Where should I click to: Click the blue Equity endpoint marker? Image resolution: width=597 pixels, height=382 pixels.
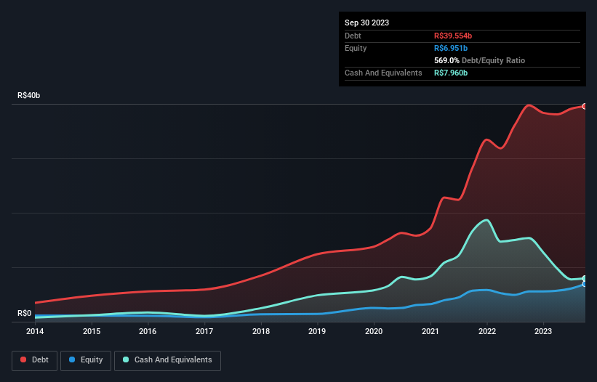[585, 284]
